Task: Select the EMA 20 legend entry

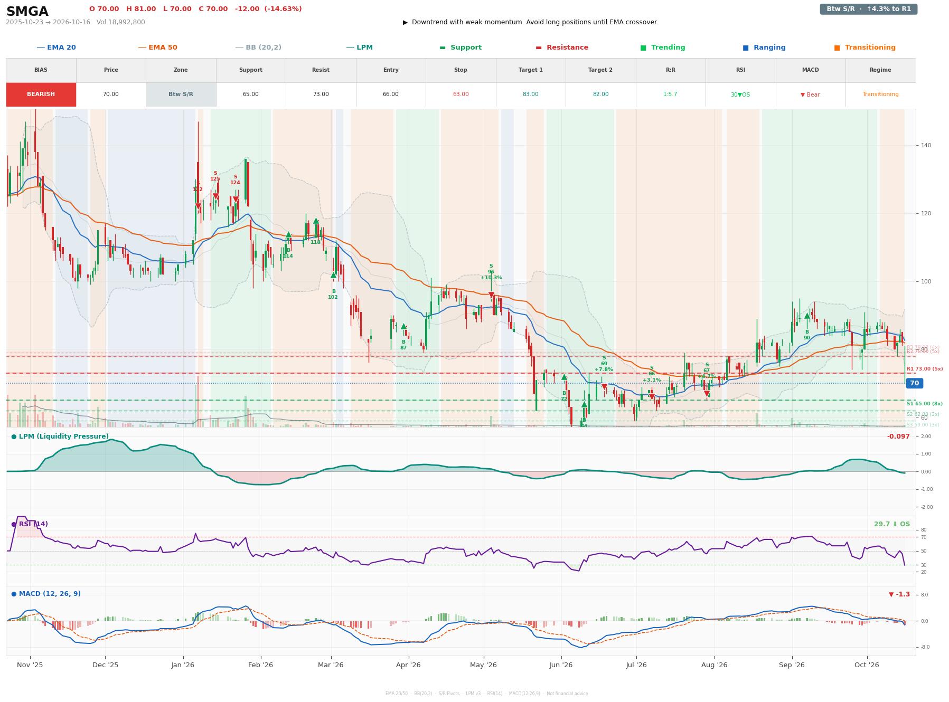Action: pyautogui.click(x=56, y=48)
